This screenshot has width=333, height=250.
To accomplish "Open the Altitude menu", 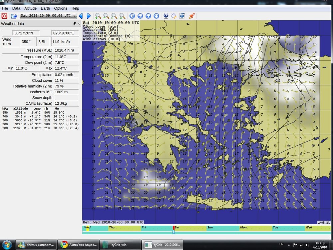I will 31,8.
